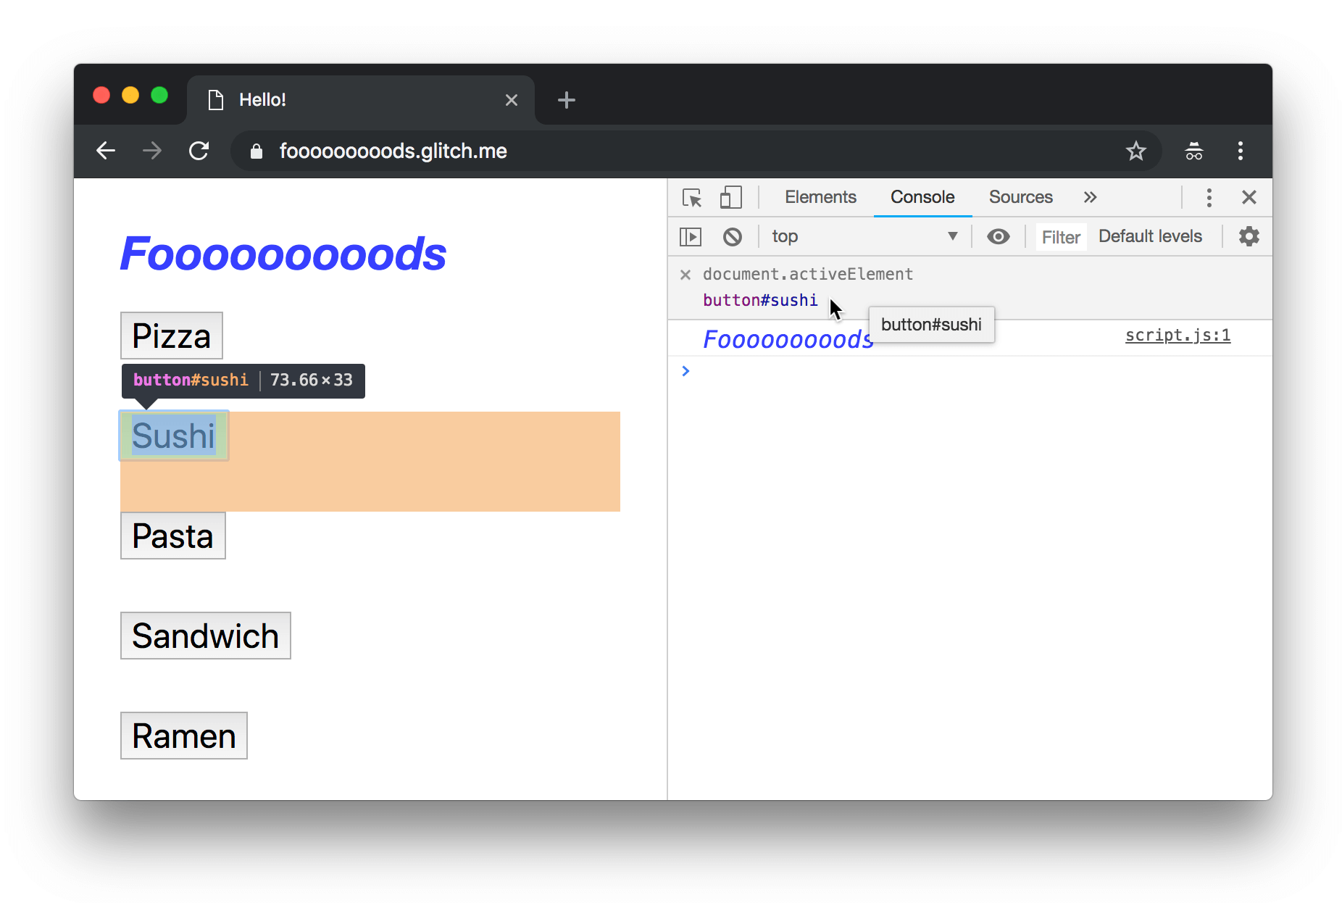Bookmark the page with the star icon

(1135, 151)
